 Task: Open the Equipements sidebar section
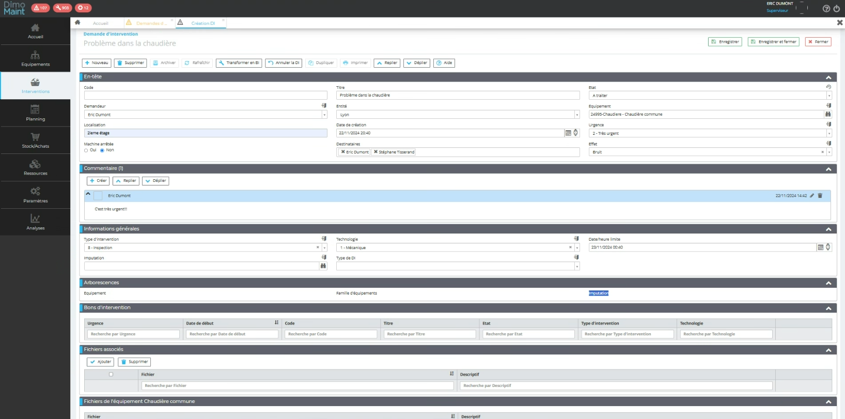click(35, 58)
